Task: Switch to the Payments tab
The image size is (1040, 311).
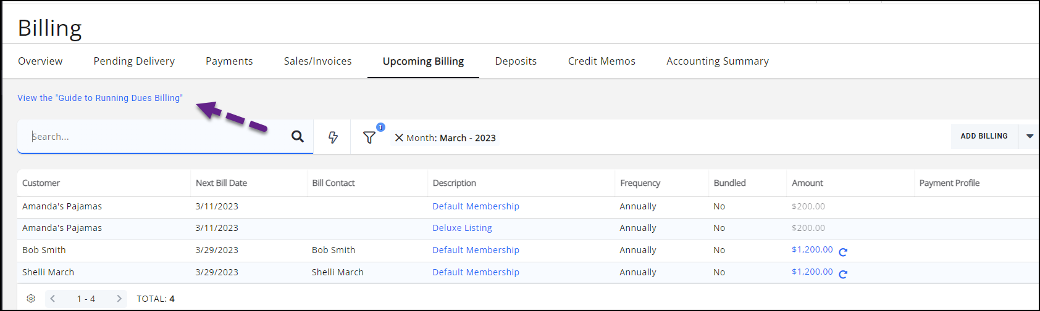Action: coord(229,61)
